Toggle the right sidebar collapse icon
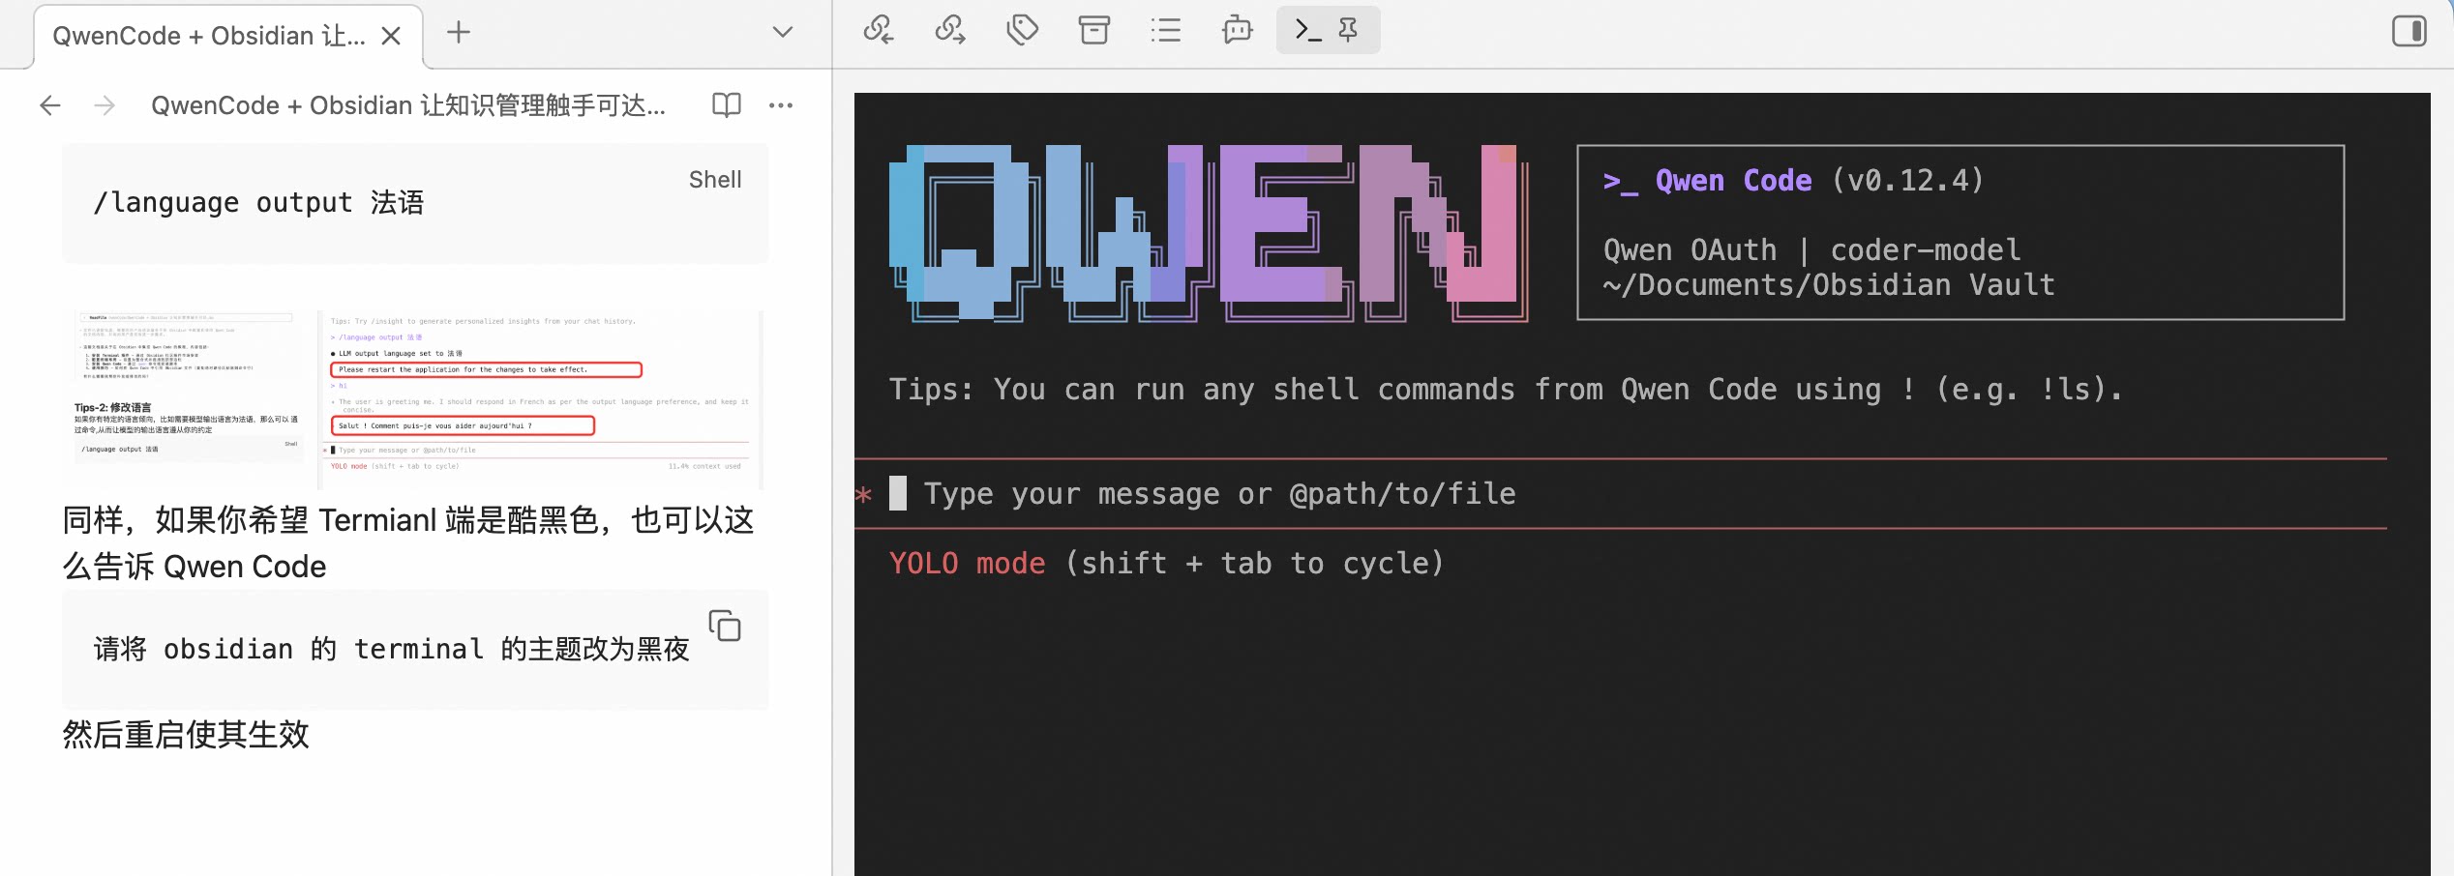 (x=2409, y=31)
